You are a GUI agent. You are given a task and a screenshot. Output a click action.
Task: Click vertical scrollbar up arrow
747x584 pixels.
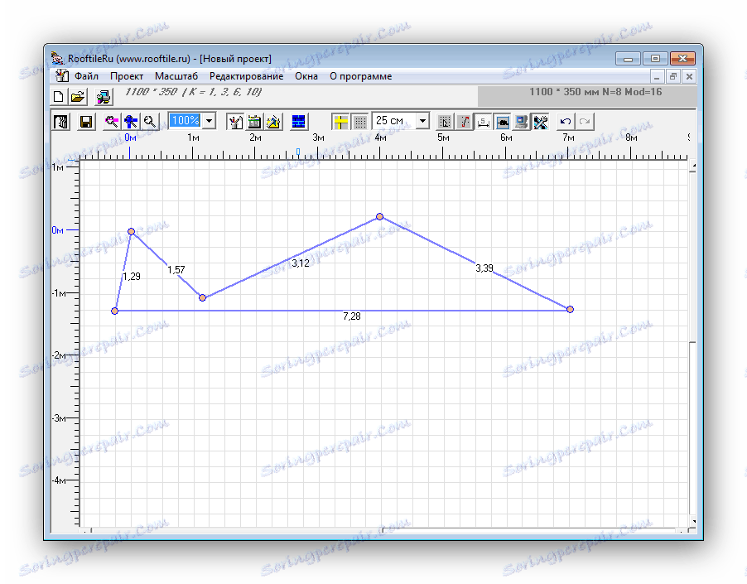692,165
